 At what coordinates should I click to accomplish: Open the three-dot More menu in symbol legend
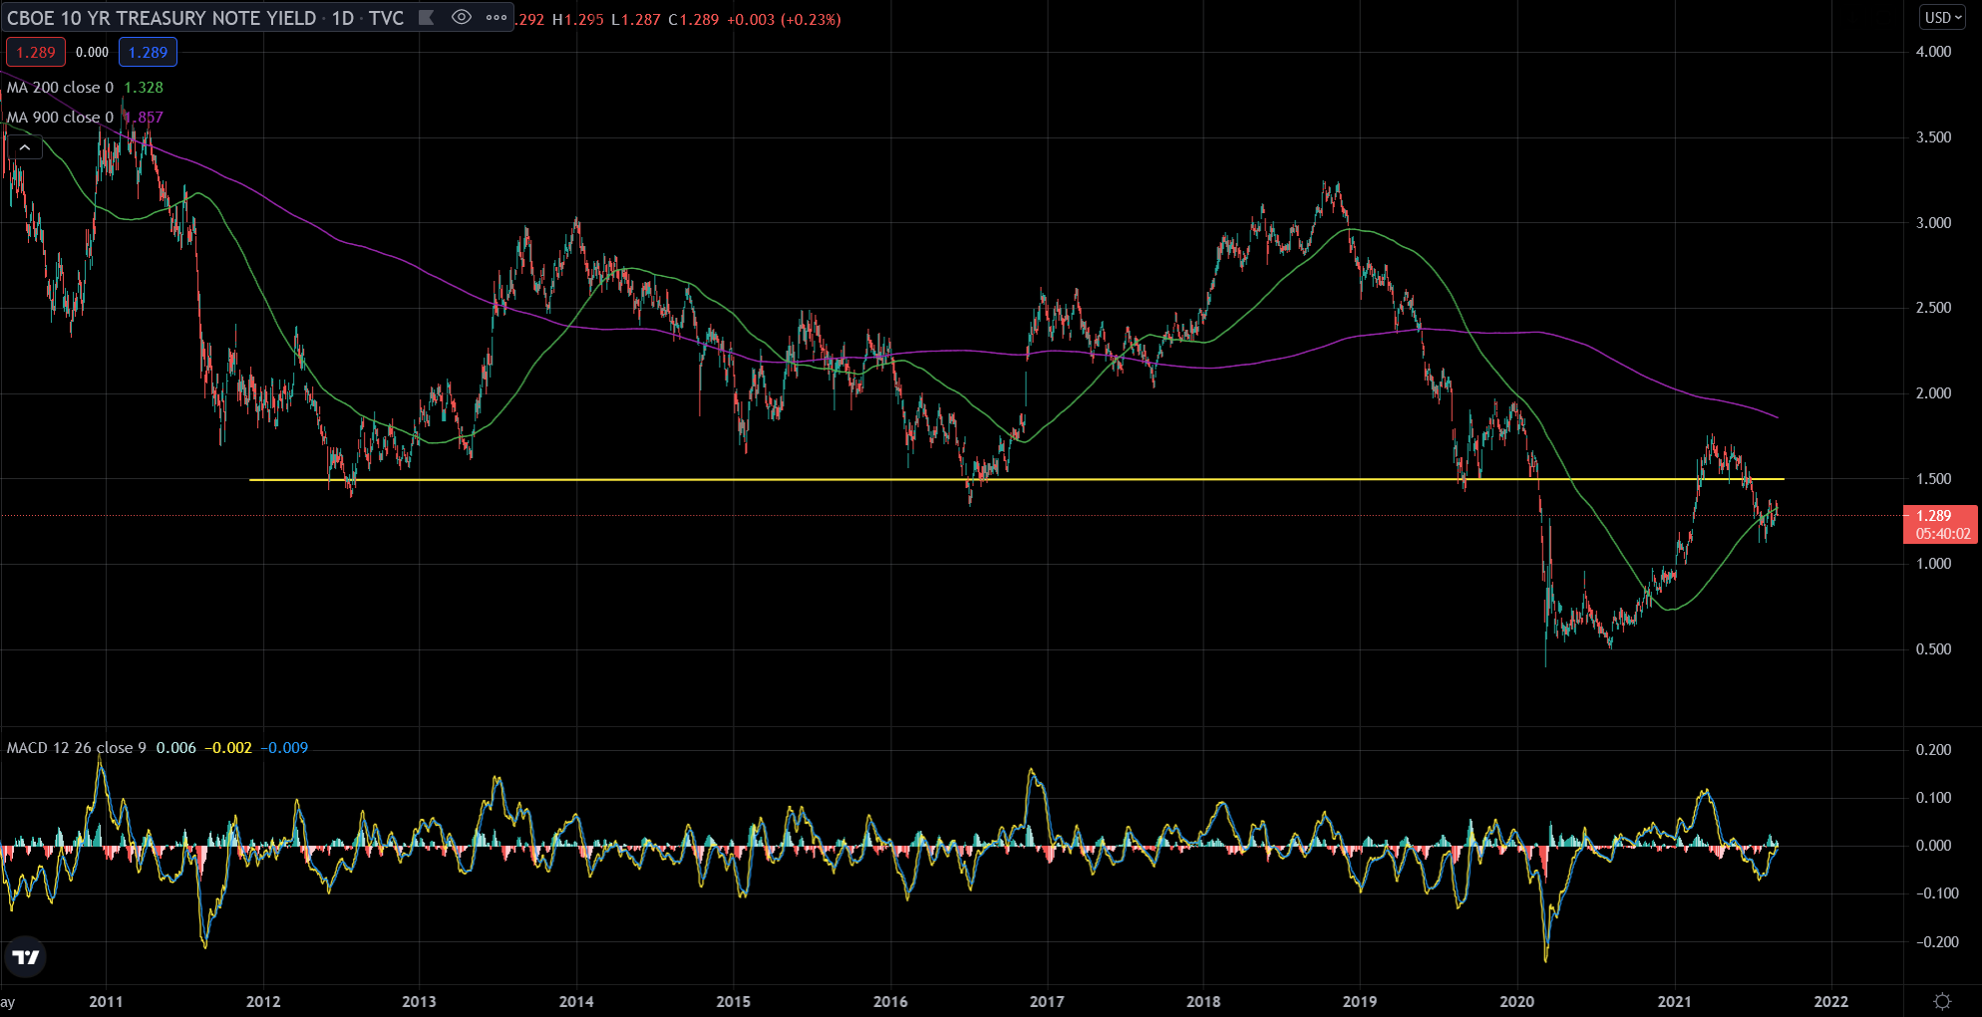point(495,17)
